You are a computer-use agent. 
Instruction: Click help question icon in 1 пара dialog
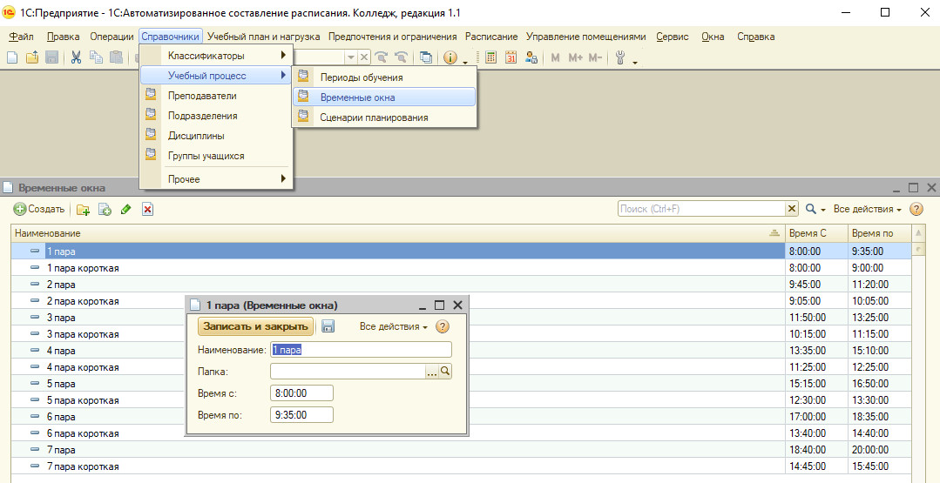point(442,327)
